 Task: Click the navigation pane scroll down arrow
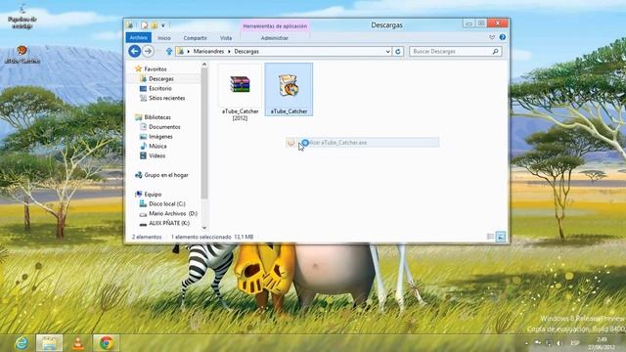point(204,228)
